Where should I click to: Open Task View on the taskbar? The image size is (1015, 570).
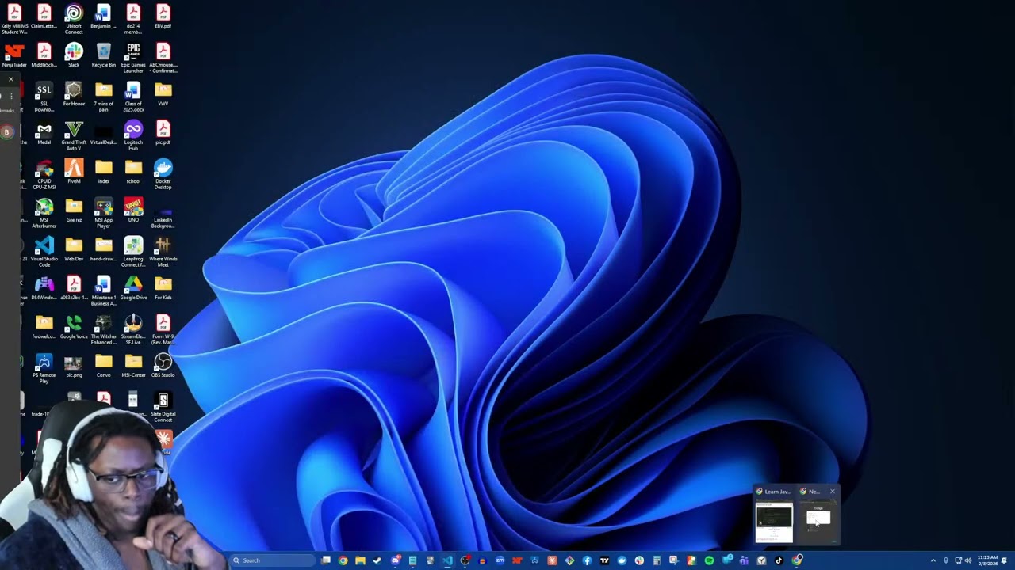tap(325, 560)
